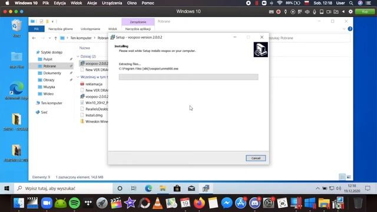The image size is (377, 212).
Task: Click the installation progress bar in Setup
Action: coord(188,77)
